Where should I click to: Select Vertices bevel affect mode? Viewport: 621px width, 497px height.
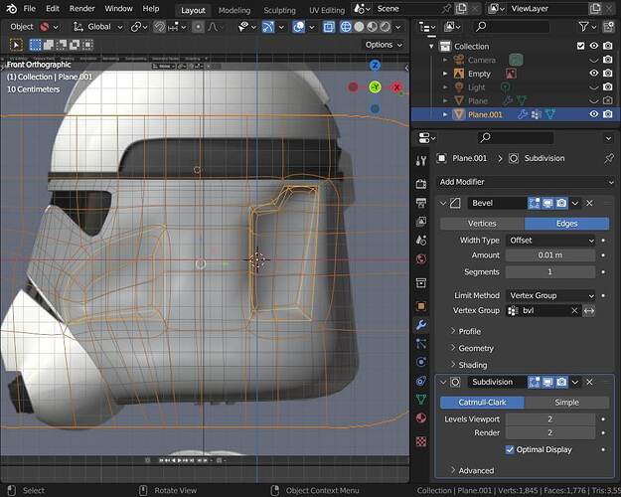(482, 224)
